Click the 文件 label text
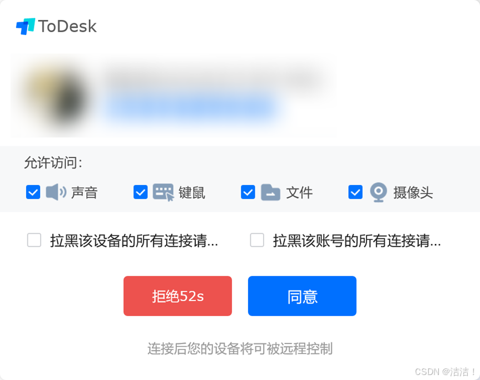The image size is (480, 380). [x=299, y=193]
